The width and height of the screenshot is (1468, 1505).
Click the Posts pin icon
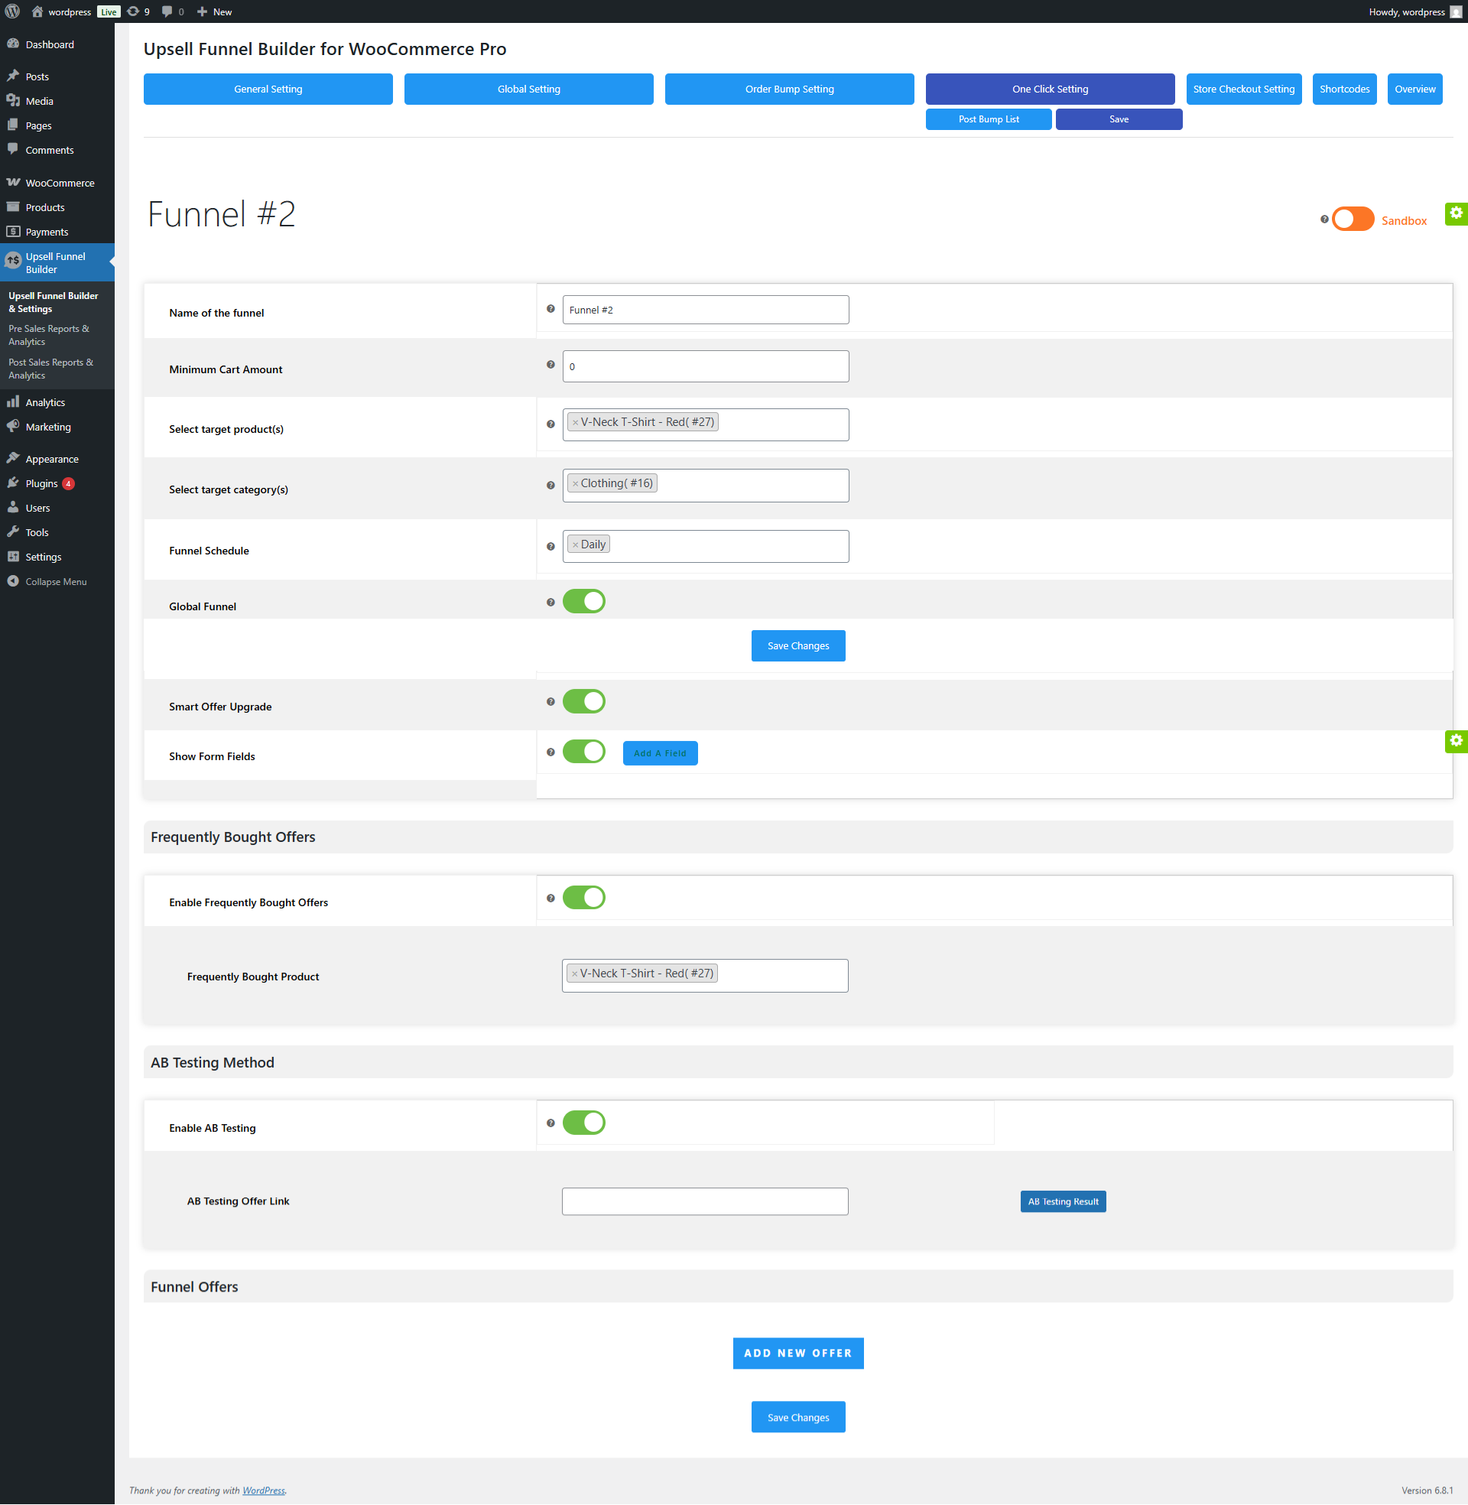(13, 76)
